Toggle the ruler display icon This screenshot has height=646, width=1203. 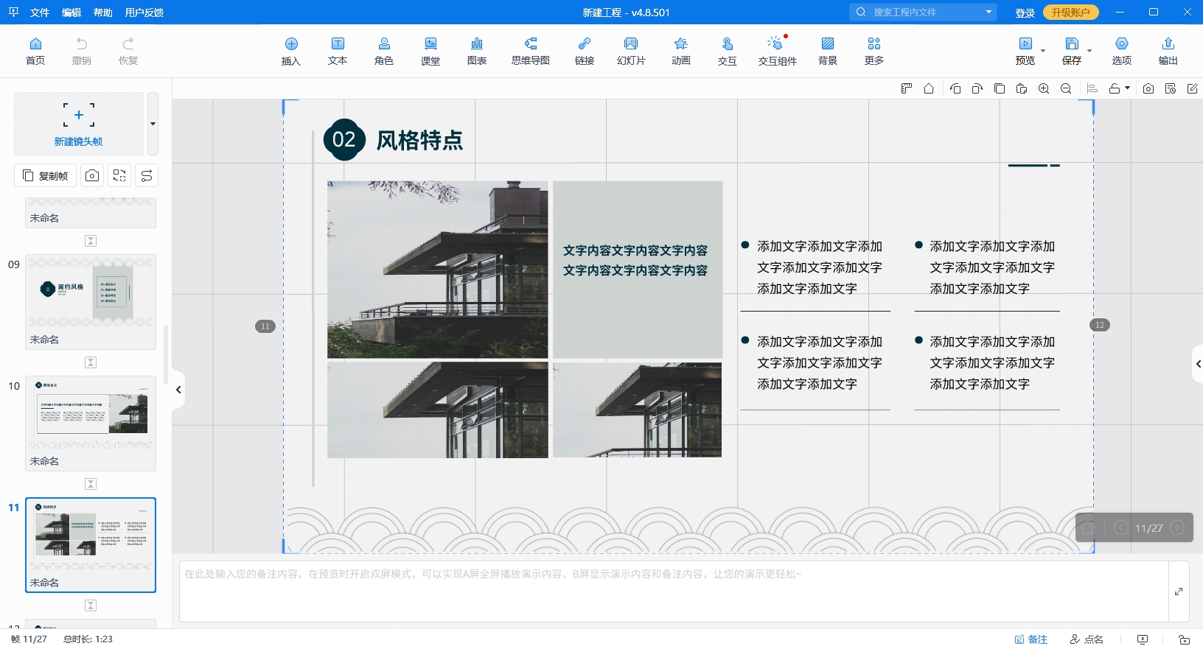tap(907, 88)
